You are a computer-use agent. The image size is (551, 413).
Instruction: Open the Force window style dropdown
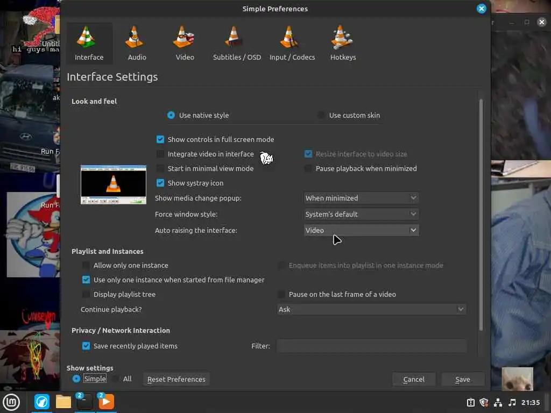[x=361, y=214]
